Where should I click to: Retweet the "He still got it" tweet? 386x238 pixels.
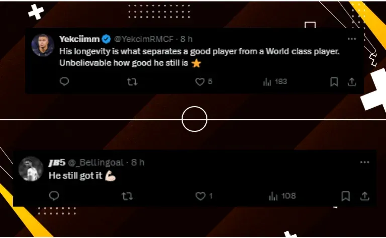(127, 196)
